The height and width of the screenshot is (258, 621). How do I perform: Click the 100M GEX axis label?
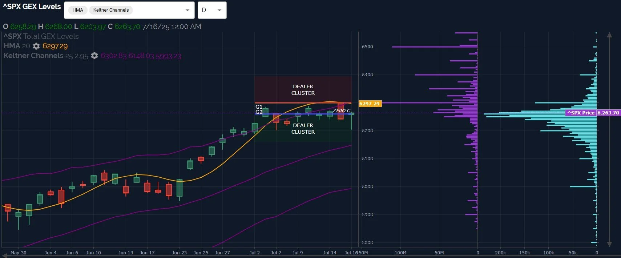tap(400, 253)
